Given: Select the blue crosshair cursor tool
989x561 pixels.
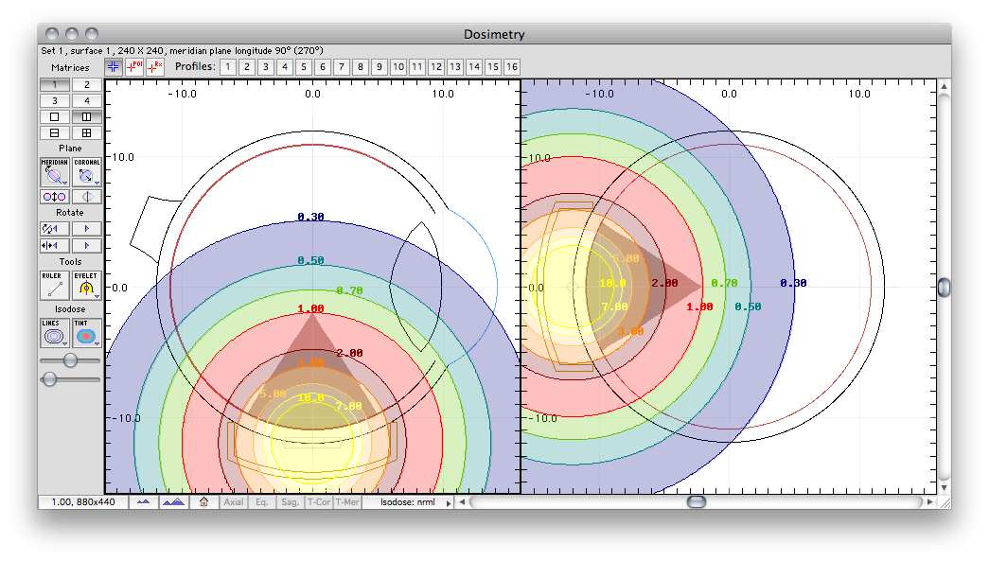Looking at the screenshot, I should 114,67.
